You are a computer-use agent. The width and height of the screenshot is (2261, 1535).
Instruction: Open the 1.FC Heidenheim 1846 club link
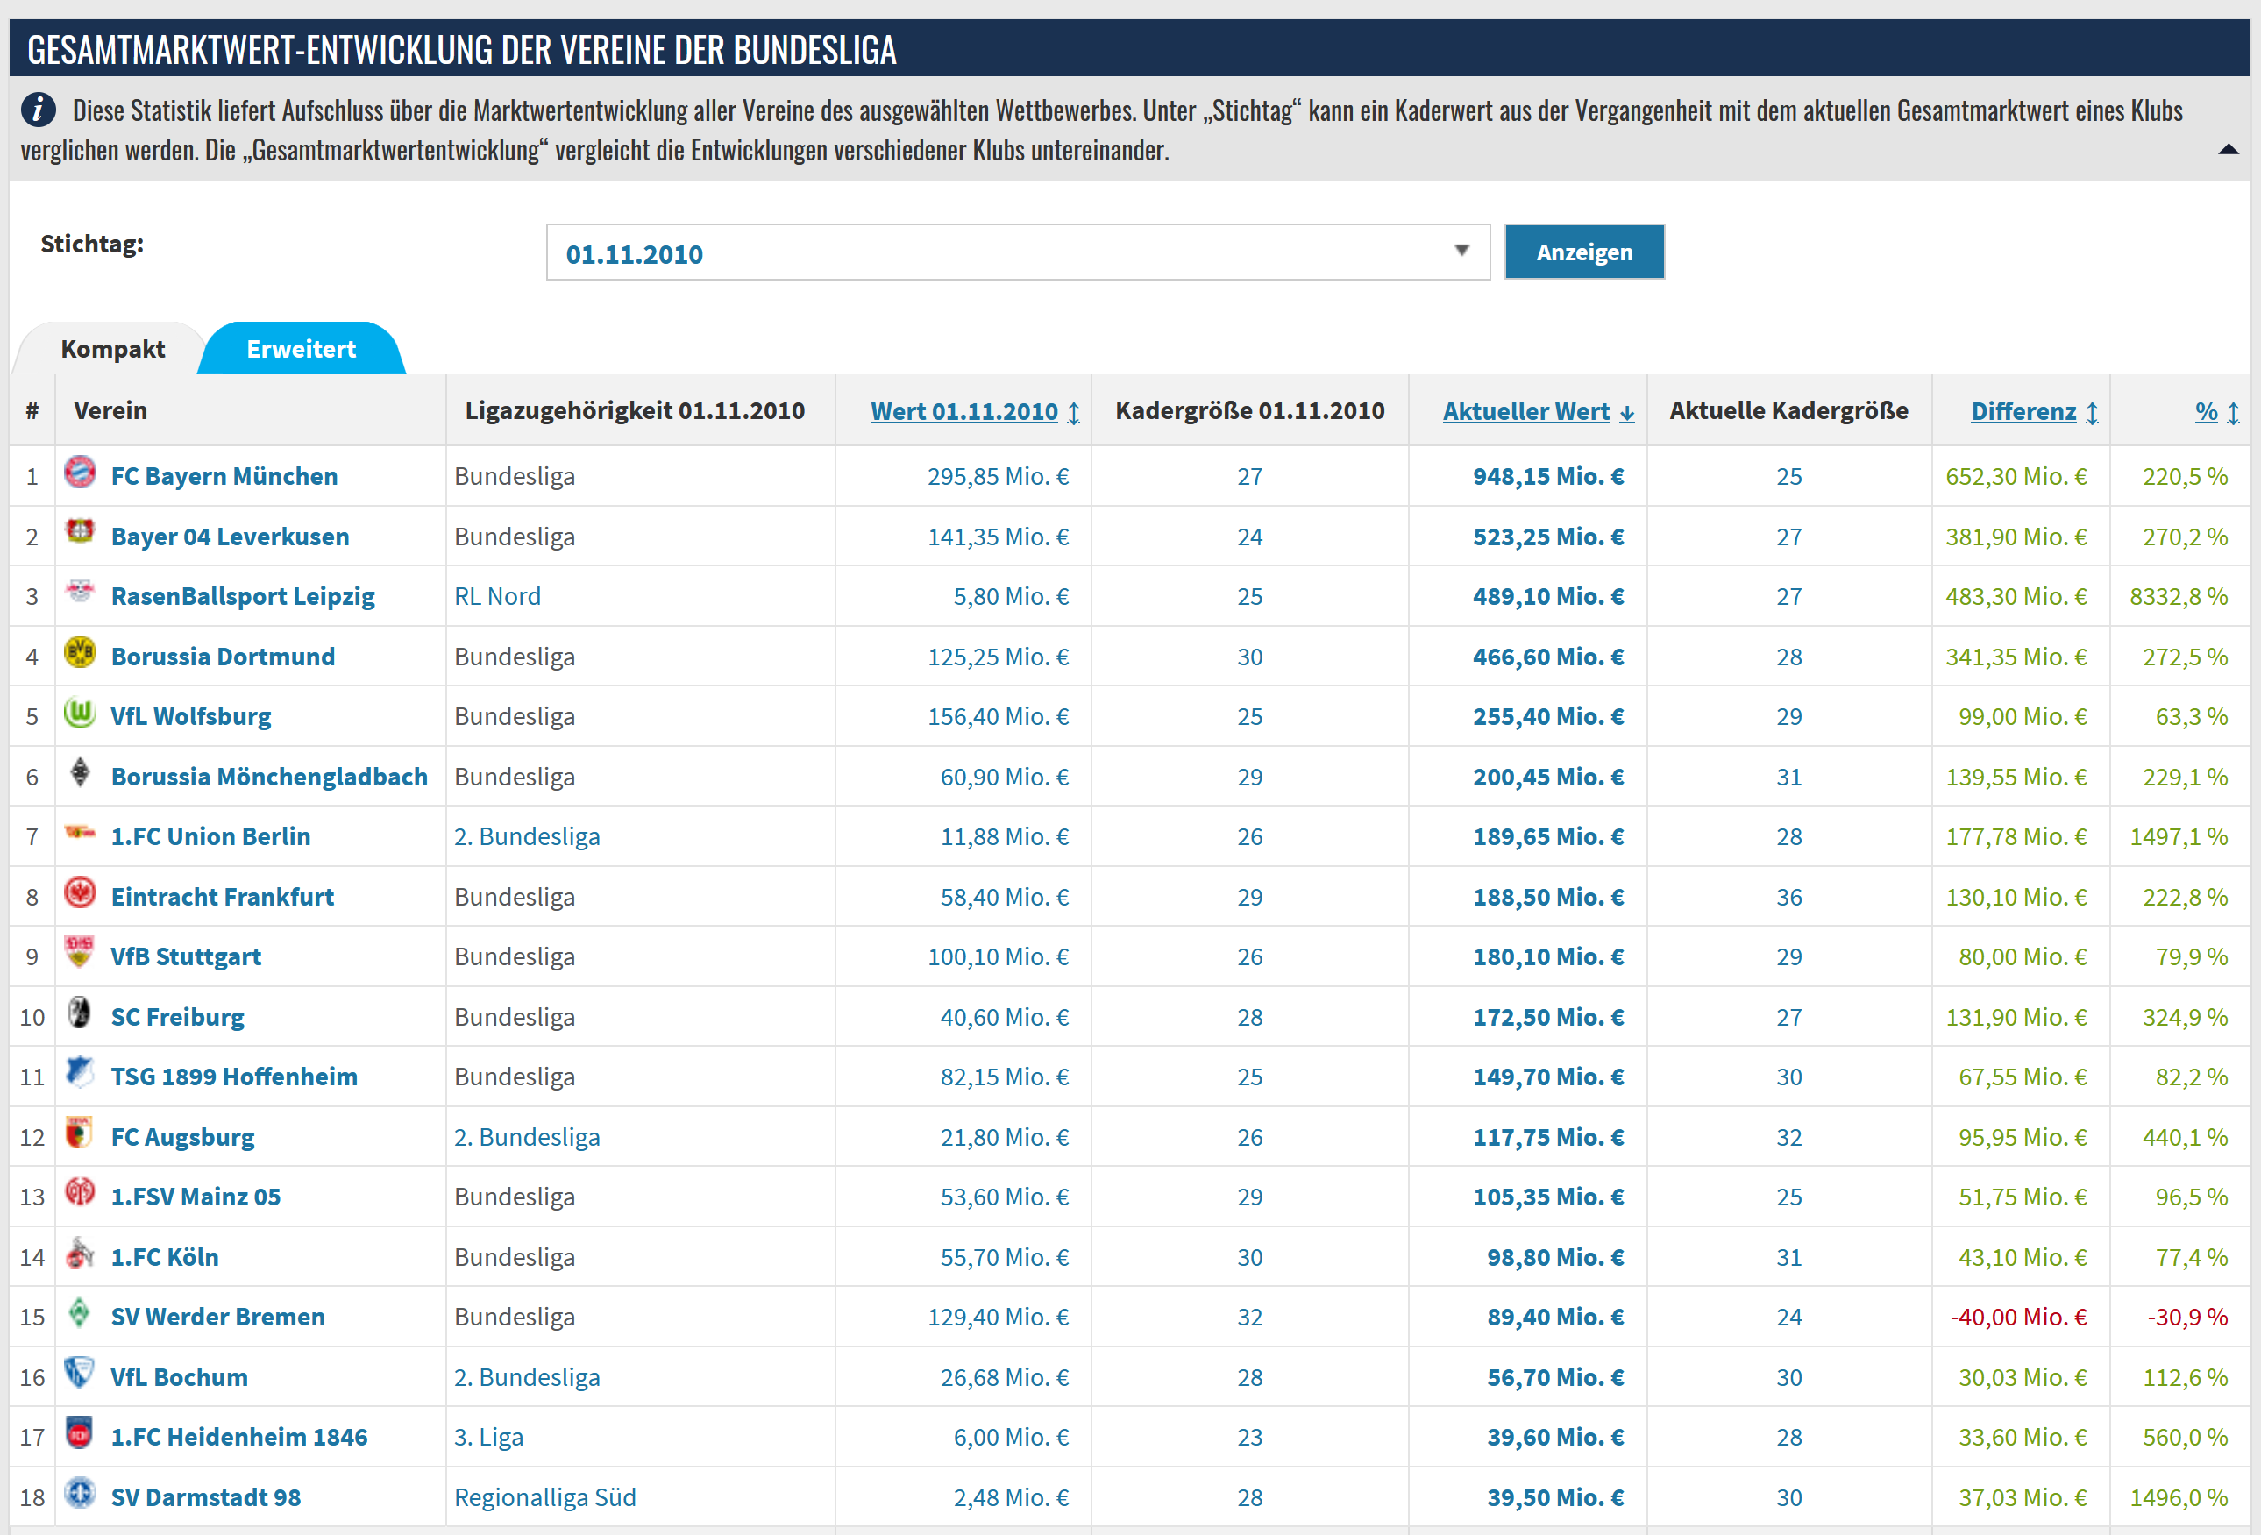point(239,1438)
